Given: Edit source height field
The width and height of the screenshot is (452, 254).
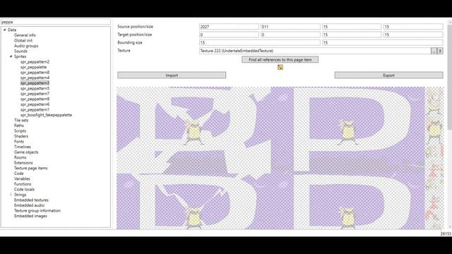Looking at the screenshot, I should click(x=413, y=27).
